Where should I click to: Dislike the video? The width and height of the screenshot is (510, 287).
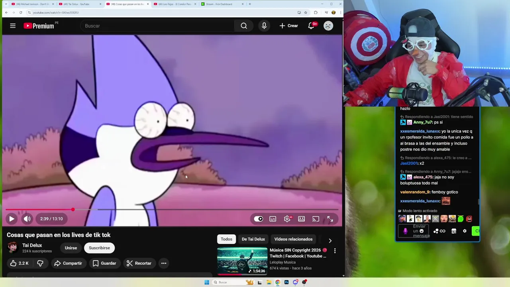pyautogui.click(x=40, y=263)
